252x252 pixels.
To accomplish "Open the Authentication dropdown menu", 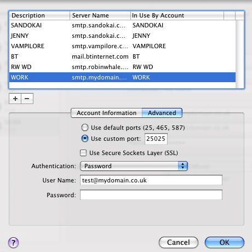I will (134, 166).
